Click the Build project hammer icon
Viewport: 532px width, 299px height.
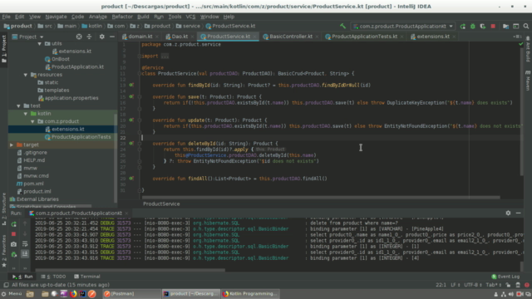pos(342,26)
